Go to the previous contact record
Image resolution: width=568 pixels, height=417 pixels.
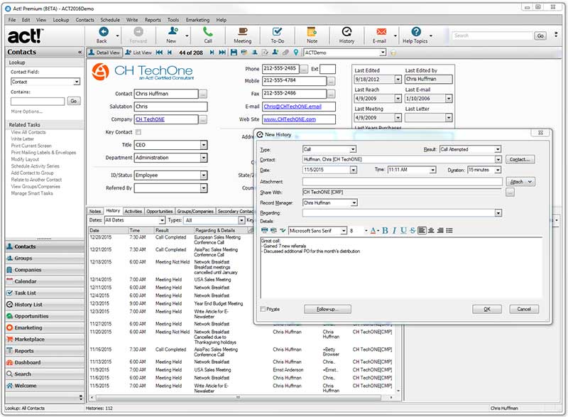pos(169,53)
